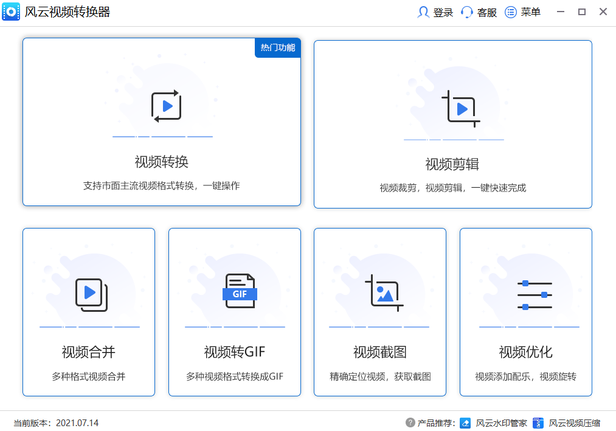Click the 风云视频转换器 app logo icon
The width and height of the screenshot is (616, 431).
(x=11, y=12)
